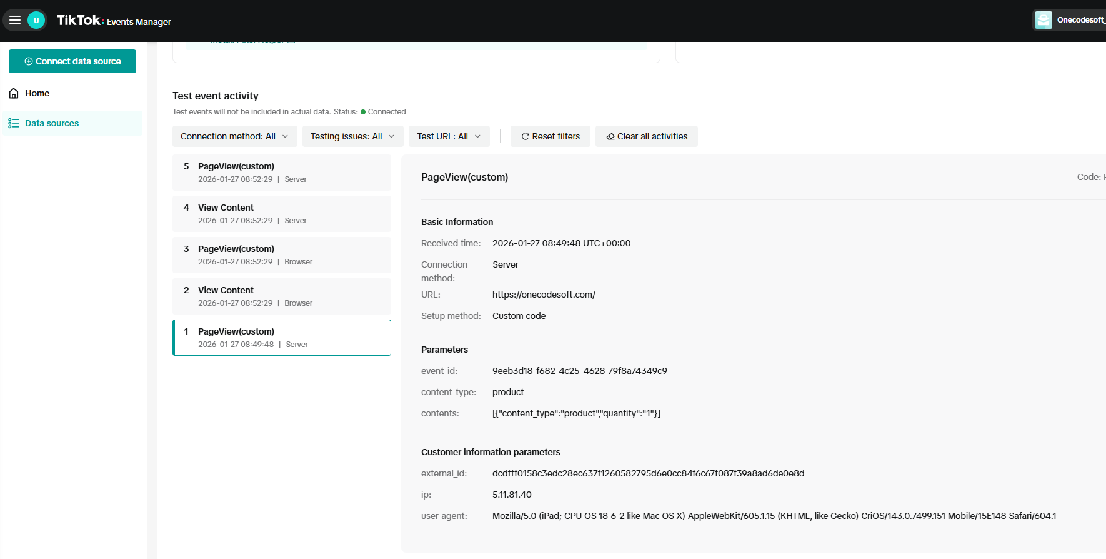The image size is (1106, 559).
Task: Click the ip value 5.11.81.40
Action: point(512,495)
